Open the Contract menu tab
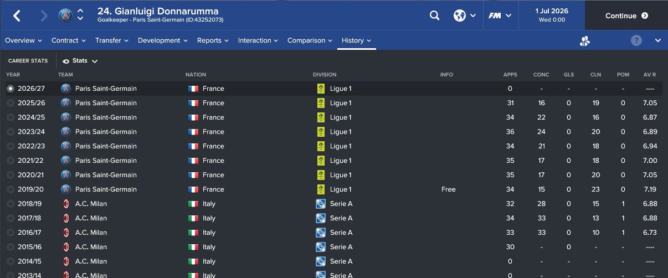668x278 pixels. 69,40
